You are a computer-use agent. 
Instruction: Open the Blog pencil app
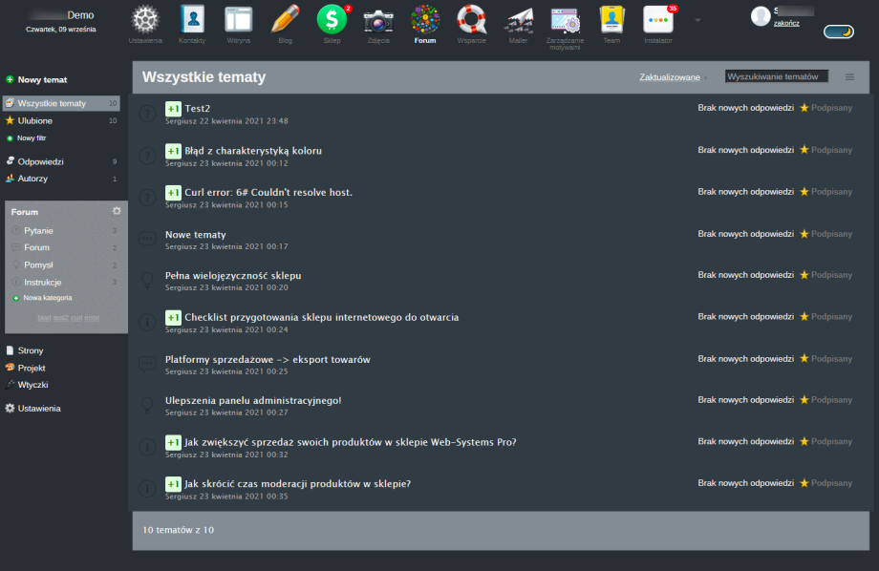(x=286, y=20)
